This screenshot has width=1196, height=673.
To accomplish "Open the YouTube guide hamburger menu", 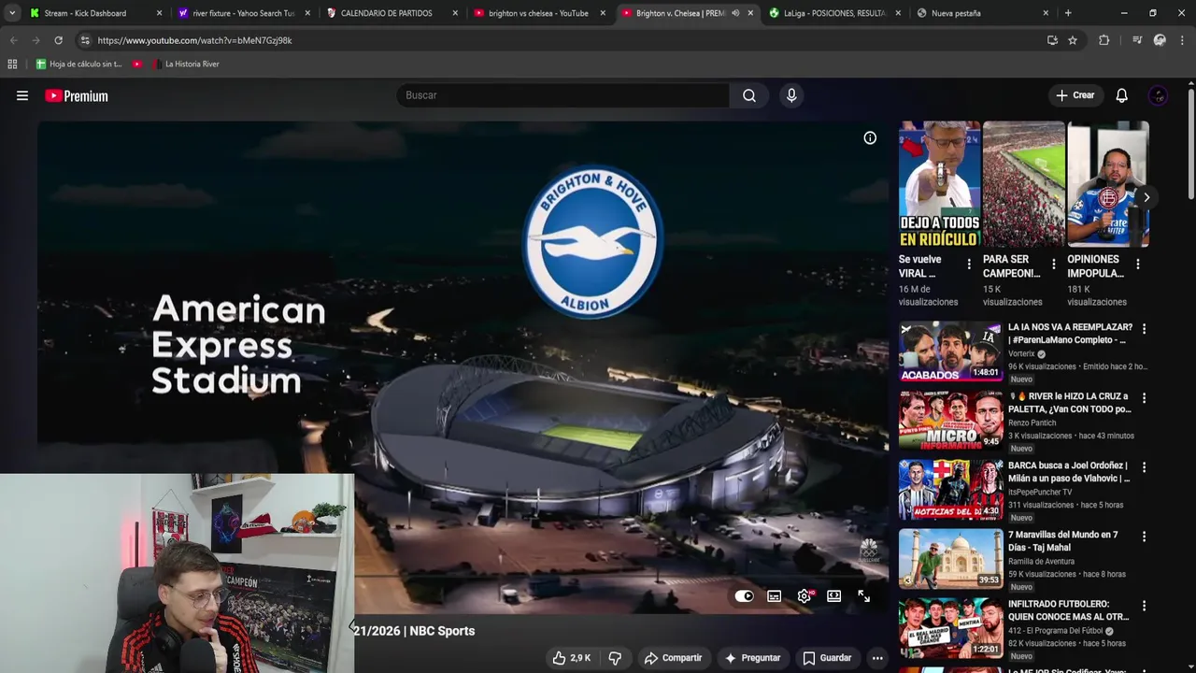I will (x=22, y=95).
